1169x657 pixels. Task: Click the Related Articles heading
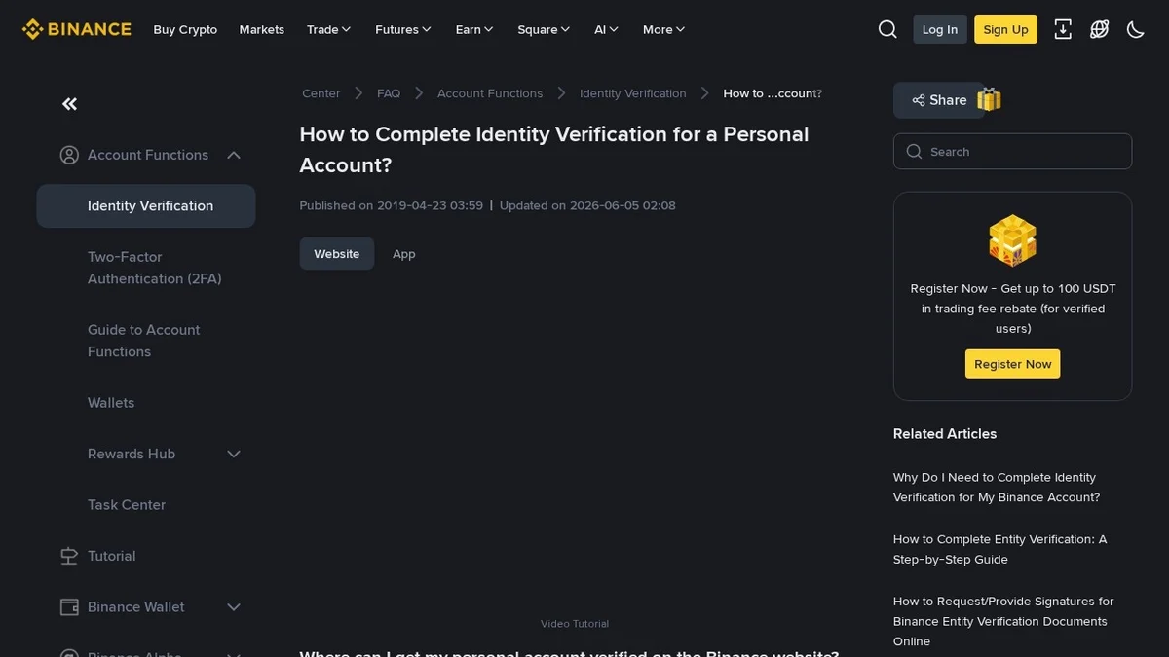coord(945,433)
